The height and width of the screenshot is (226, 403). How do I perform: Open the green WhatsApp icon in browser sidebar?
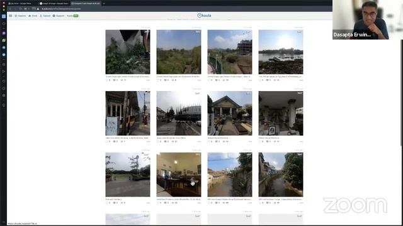click(x=4, y=40)
